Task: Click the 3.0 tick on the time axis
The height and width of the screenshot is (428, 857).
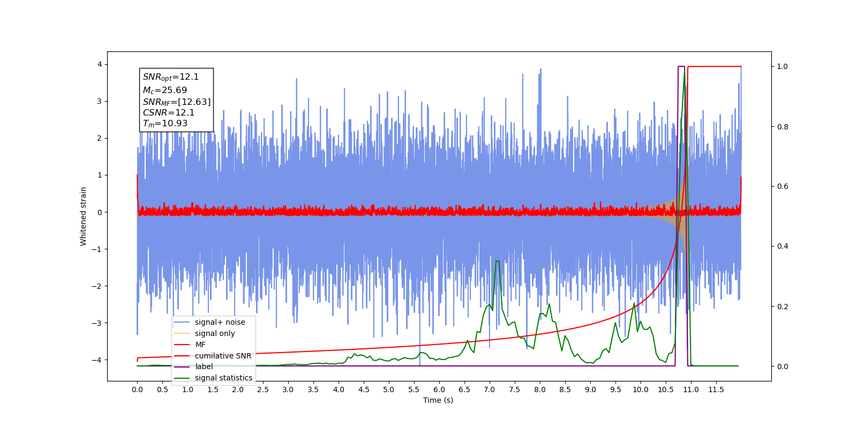Action: [x=288, y=389]
